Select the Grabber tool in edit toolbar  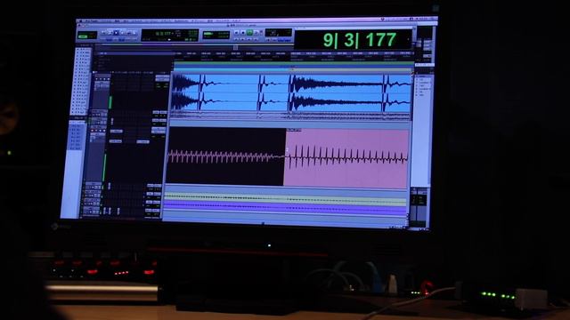122,33
